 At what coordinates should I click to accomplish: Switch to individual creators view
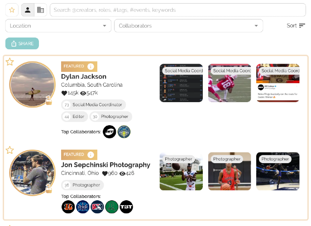point(28,10)
